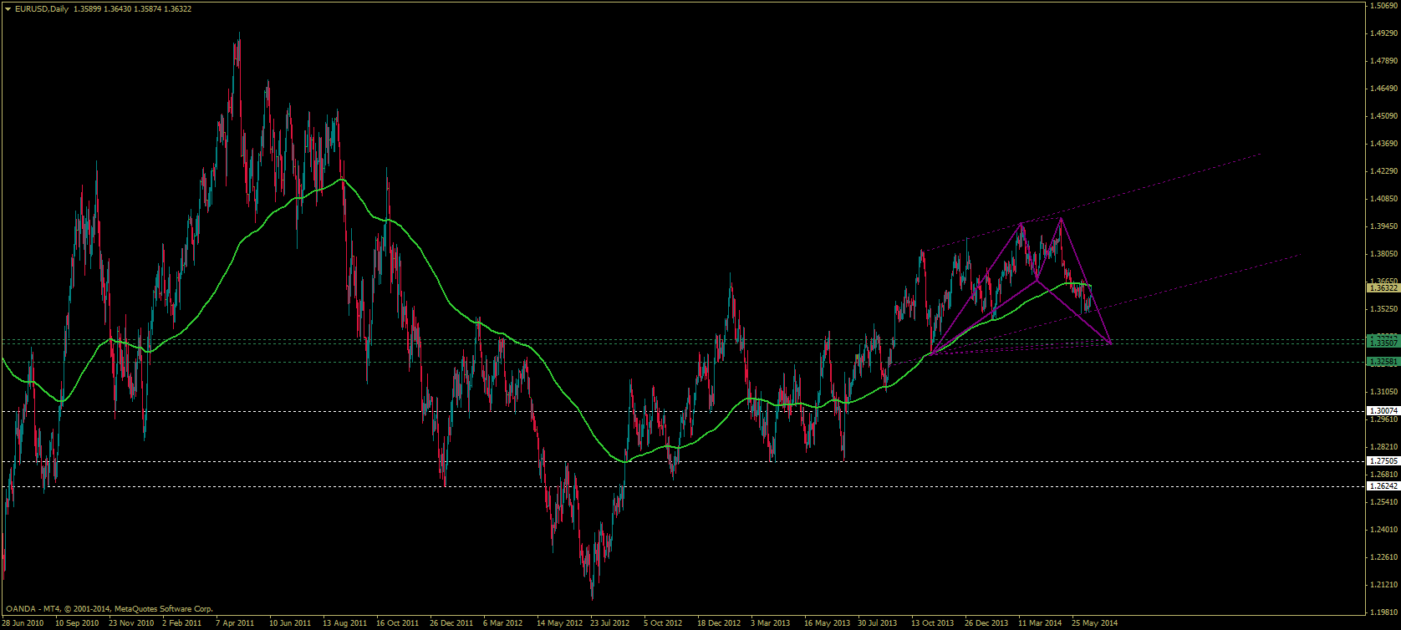Click the 5 Oct 2012 date label
1401x630 pixels.
[x=664, y=623]
